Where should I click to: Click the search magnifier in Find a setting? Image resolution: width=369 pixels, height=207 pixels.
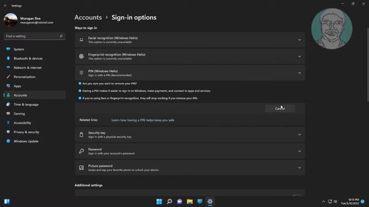(61, 36)
